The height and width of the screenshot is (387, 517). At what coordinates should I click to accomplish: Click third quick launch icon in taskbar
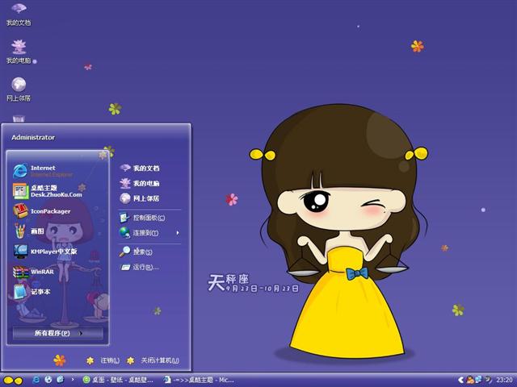tap(61, 380)
